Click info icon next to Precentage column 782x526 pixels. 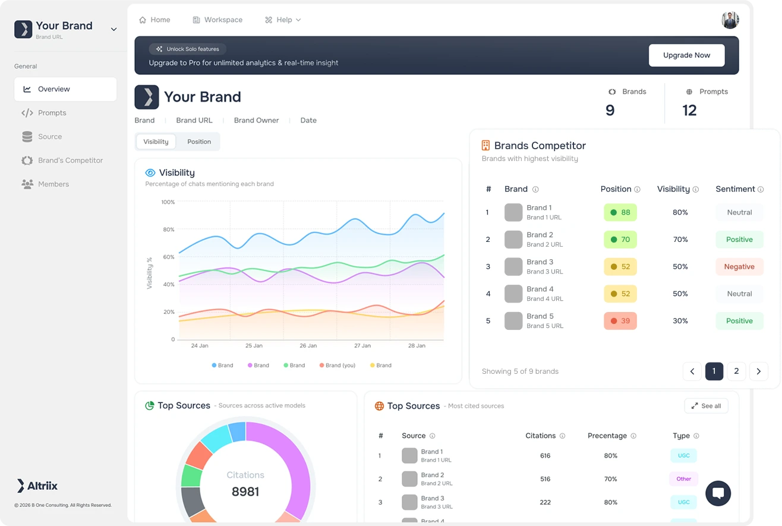(633, 436)
